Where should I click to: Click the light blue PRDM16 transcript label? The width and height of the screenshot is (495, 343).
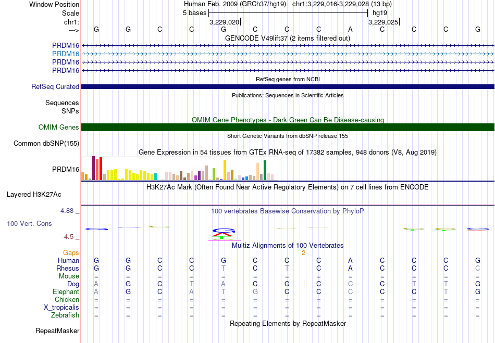coord(66,54)
